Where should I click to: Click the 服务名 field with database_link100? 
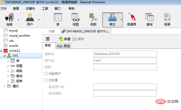point(125,54)
